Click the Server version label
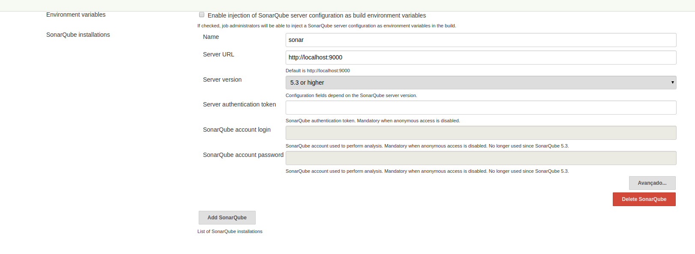 point(222,80)
